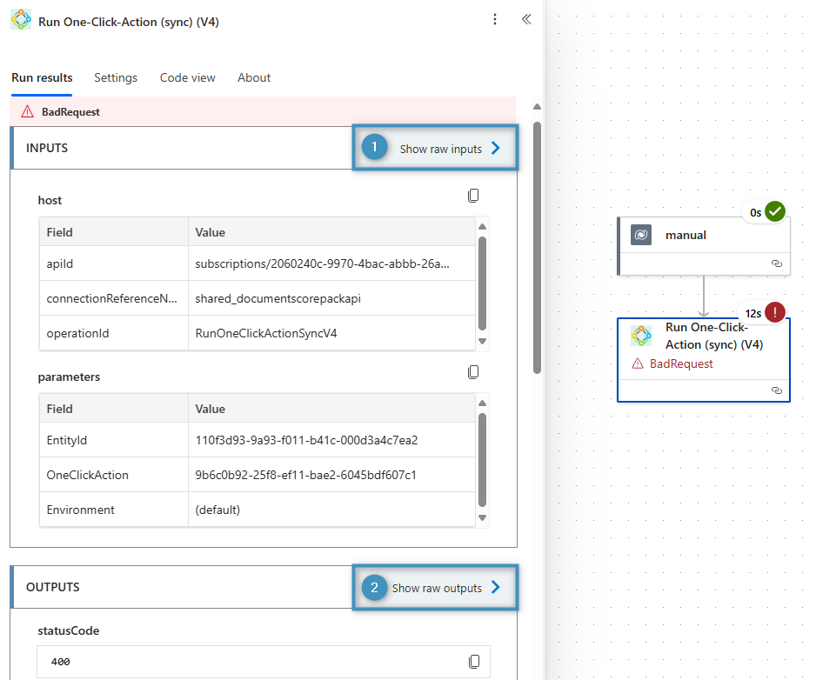Copy the parameters table contents
The image size is (816, 680).
473,372
